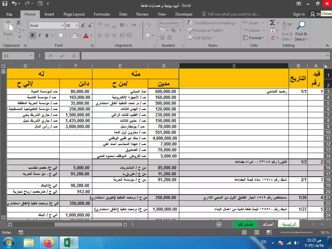The height and width of the screenshot is (249, 332).
Task: Click the Copy icon in Clipboard group
Action: click(x=18, y=30)
